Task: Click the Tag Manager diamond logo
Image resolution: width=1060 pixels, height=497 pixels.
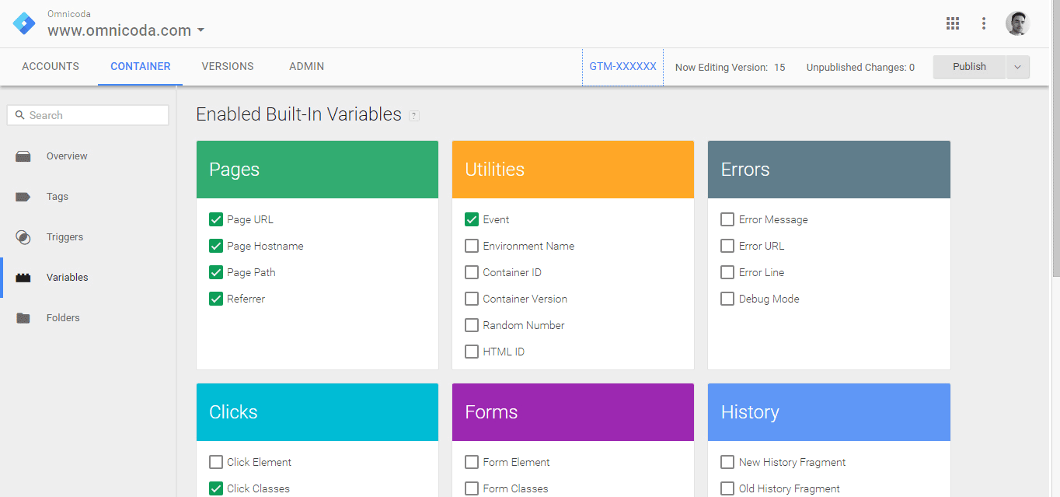Action: (23, 23)
